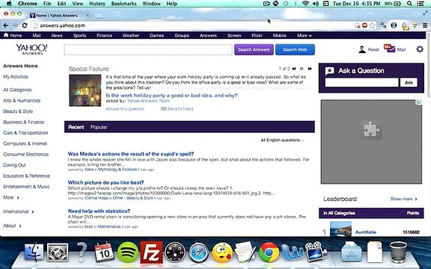431x269 pixels.
Task: Open the Medea's actions question
Action: pyautogui.click(x=131, y=154)
